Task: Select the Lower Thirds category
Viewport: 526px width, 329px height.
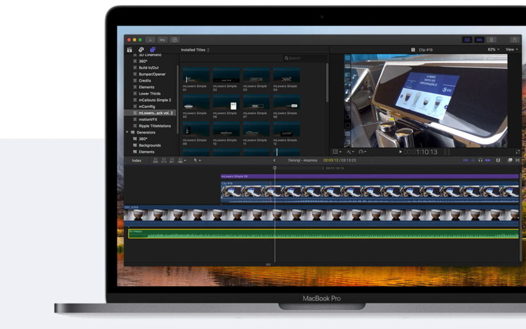Action: click(x=149, y=94)
